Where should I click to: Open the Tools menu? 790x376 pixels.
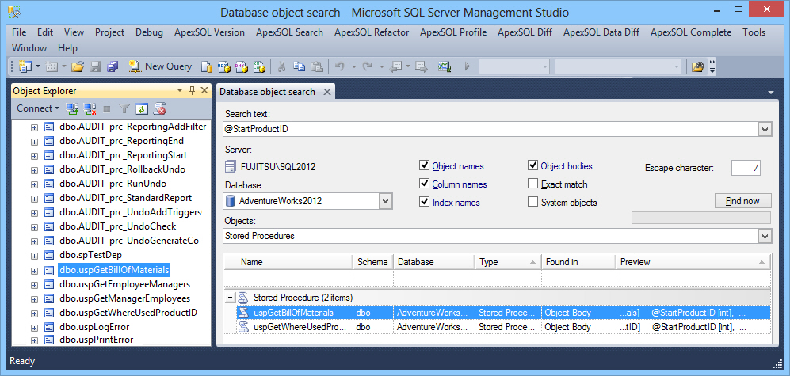tap(754, 32)
